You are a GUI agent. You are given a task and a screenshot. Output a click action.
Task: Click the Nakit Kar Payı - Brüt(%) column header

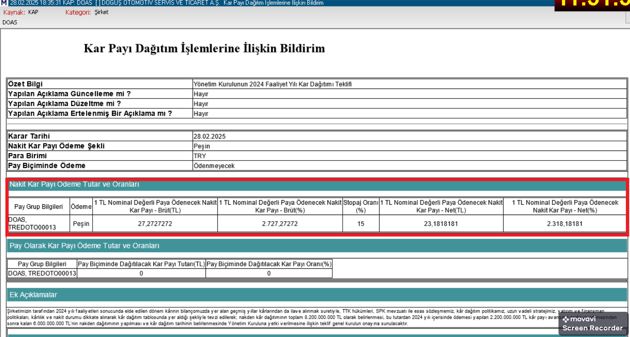tap(280, 206)
